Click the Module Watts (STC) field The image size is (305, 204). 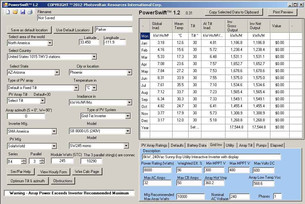pyautogui.click(x=62, y=161)
